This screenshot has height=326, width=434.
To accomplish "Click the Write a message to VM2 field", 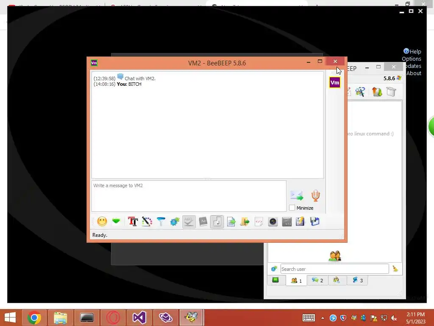I will tap(189, 196).
